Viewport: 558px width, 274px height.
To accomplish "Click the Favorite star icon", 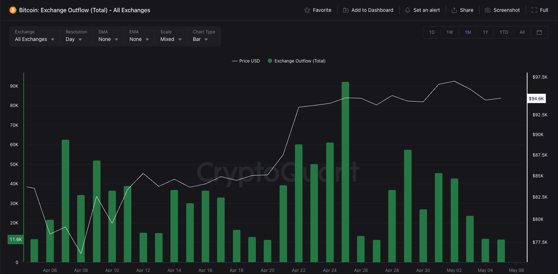I will point(307,10).
